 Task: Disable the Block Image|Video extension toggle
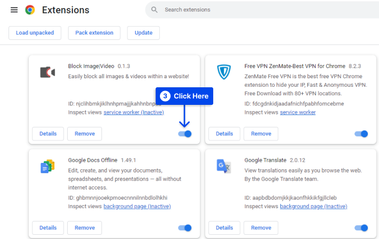click(185, 134)
